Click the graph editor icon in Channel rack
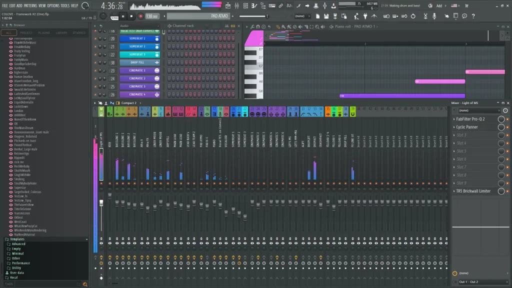Screen dimensions: 512x288 click(x=226, y=26)
